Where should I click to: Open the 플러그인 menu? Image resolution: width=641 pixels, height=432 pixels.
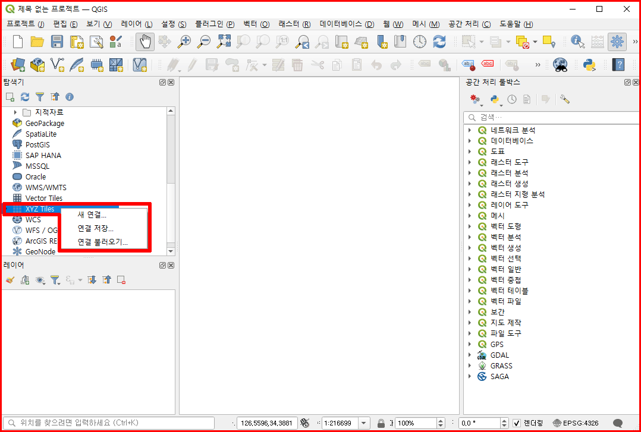pyautogui.click(x=215, y=24)
